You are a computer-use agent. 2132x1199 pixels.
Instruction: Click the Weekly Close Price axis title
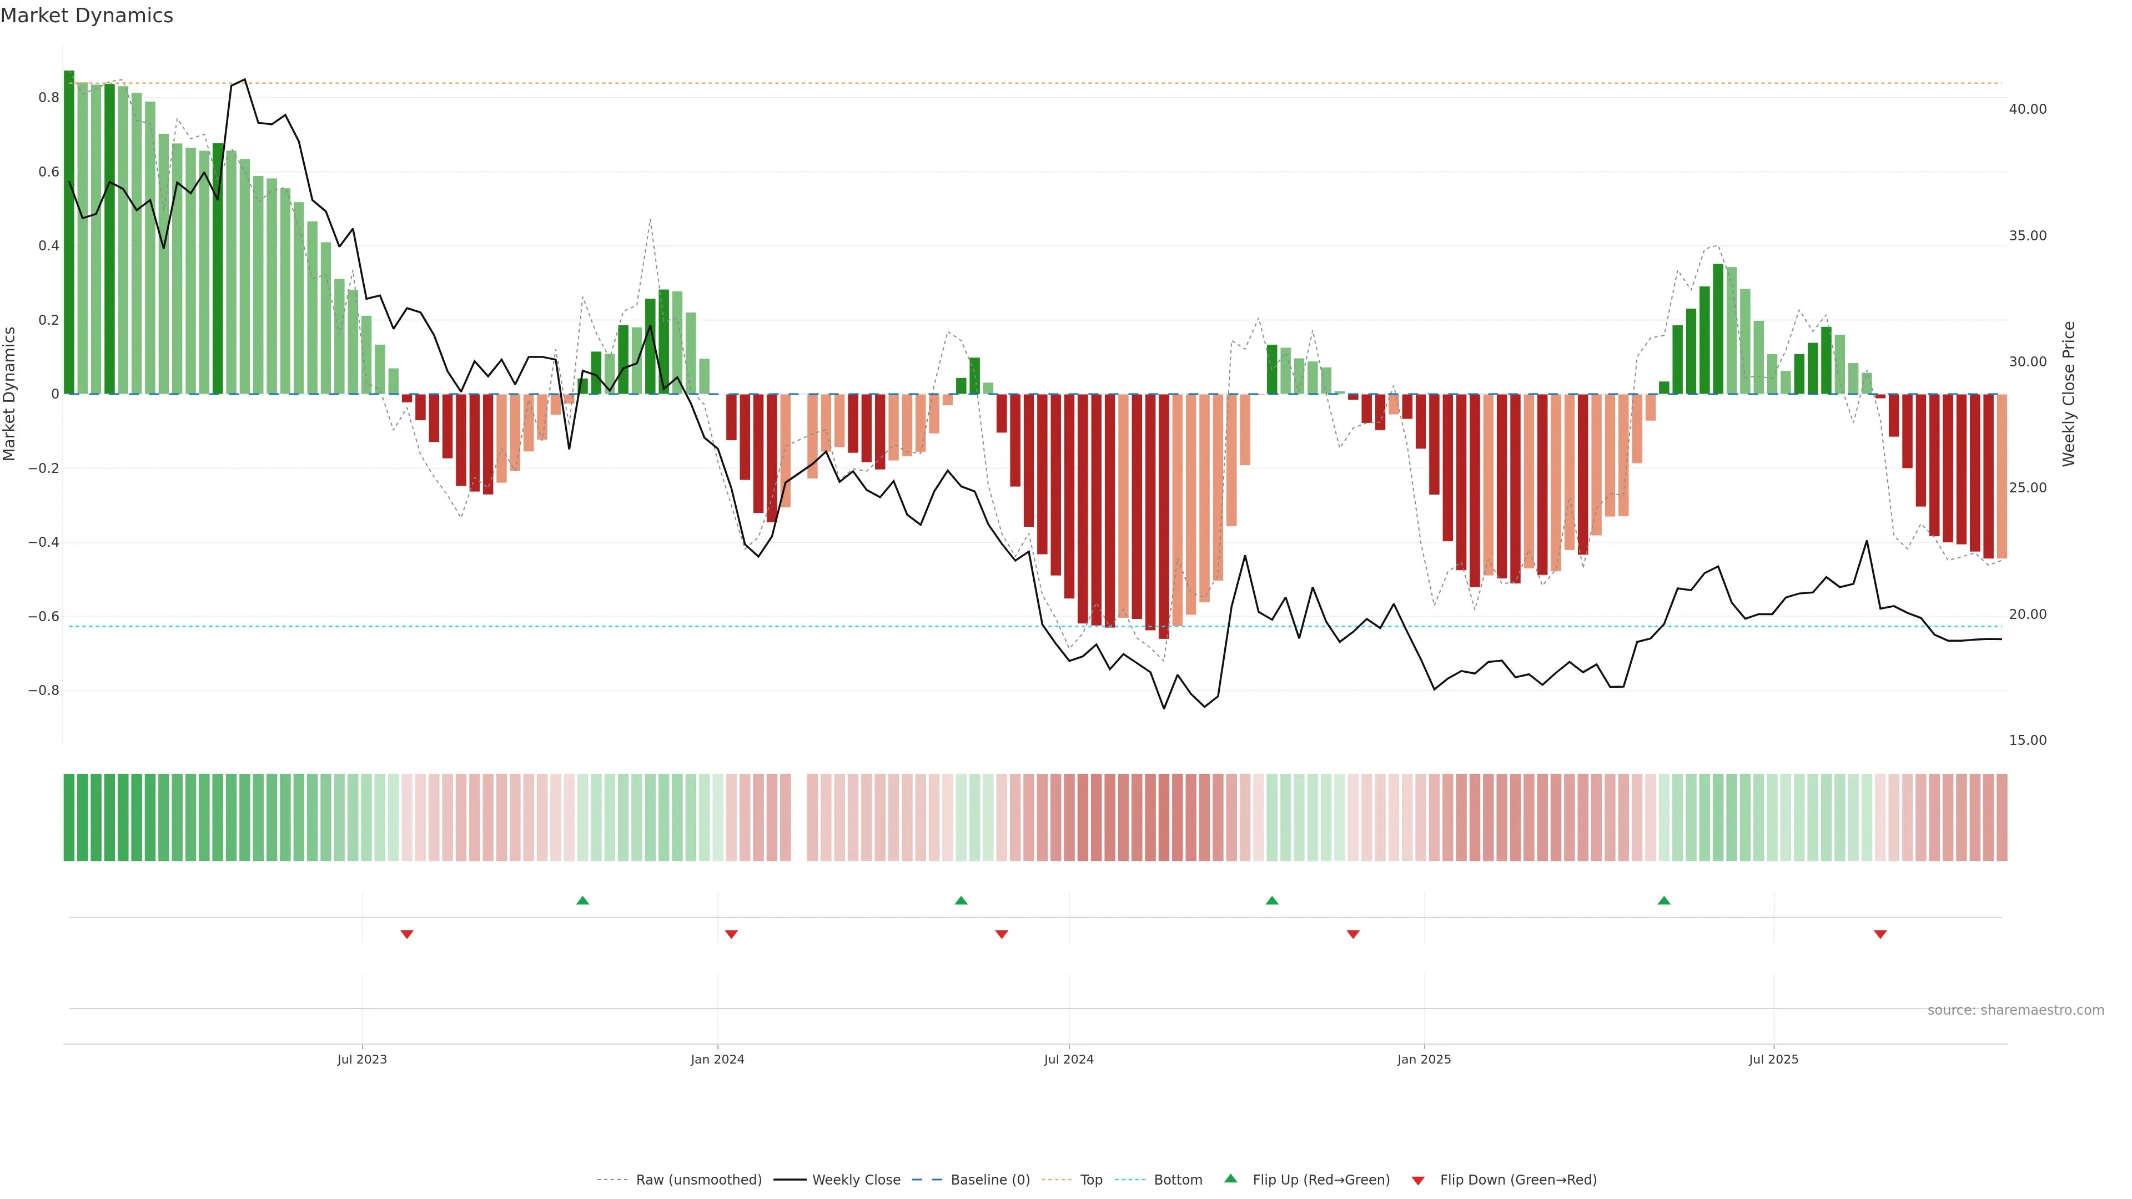(2068, 394)
